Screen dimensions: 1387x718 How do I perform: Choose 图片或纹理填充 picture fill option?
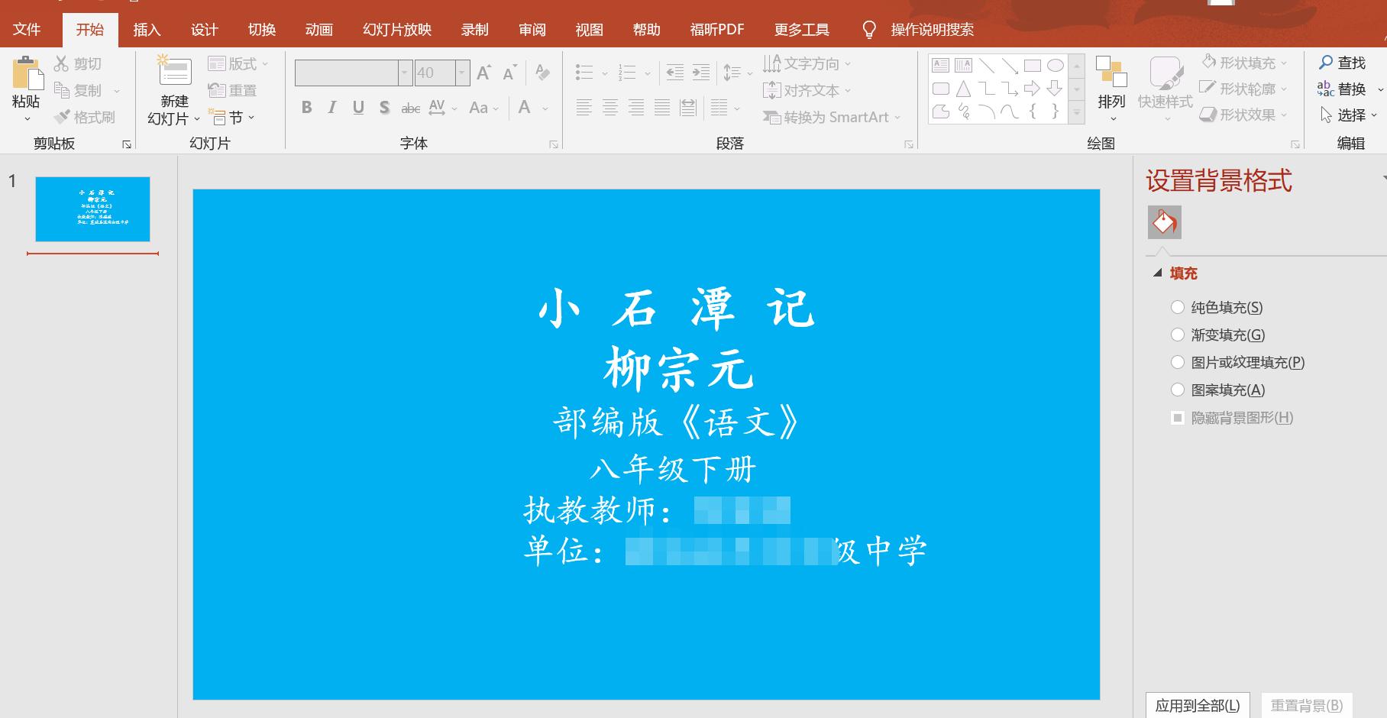1178,362
